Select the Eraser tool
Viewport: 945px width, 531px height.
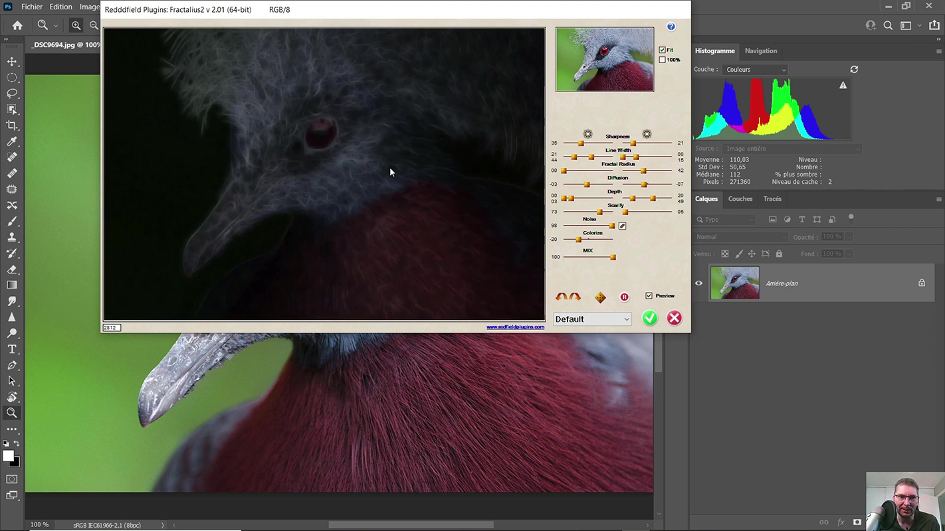tap(12, 269)
